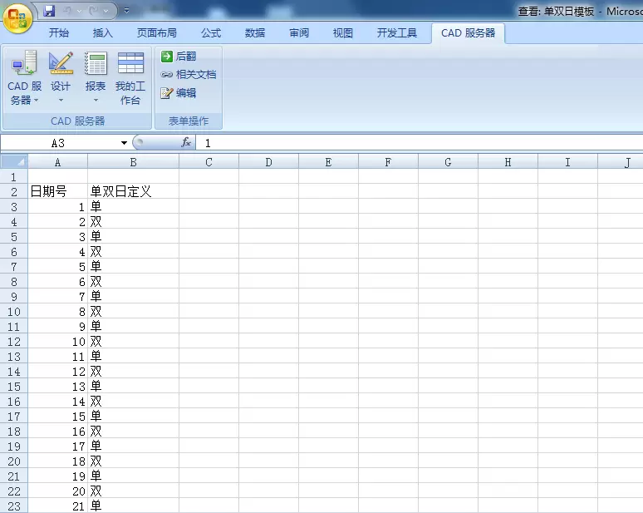Expand the Name Box dropdown arrow
This screenshot has width=643, height=513.
[x=124, y=143]
